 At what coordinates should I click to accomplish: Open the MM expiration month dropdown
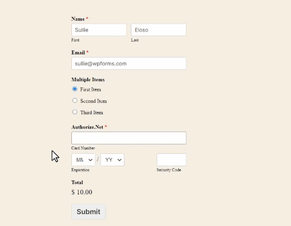(83, 160)
